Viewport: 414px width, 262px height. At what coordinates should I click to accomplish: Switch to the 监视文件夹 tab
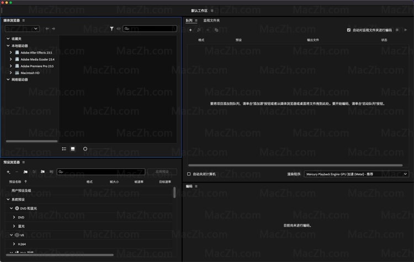click(x=211, y=20)
